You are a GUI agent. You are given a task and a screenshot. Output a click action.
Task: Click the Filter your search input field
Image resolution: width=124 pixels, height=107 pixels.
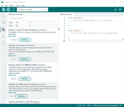[x=33, y=18]
